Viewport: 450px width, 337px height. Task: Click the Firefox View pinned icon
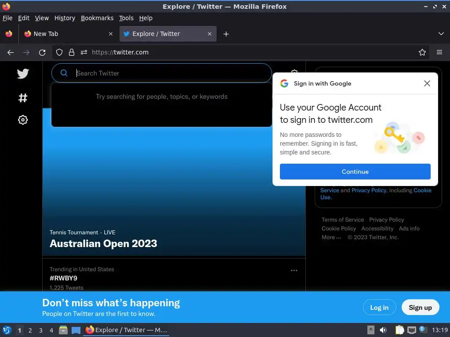tap(9, 34)
